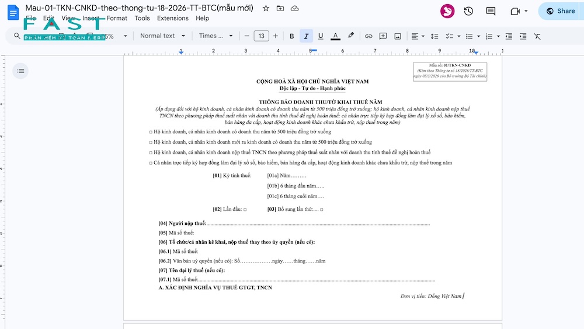The width and height of the screenshot is (584, 329).
Task: Open the Google Docs home icon
Action: click(13, 12)
